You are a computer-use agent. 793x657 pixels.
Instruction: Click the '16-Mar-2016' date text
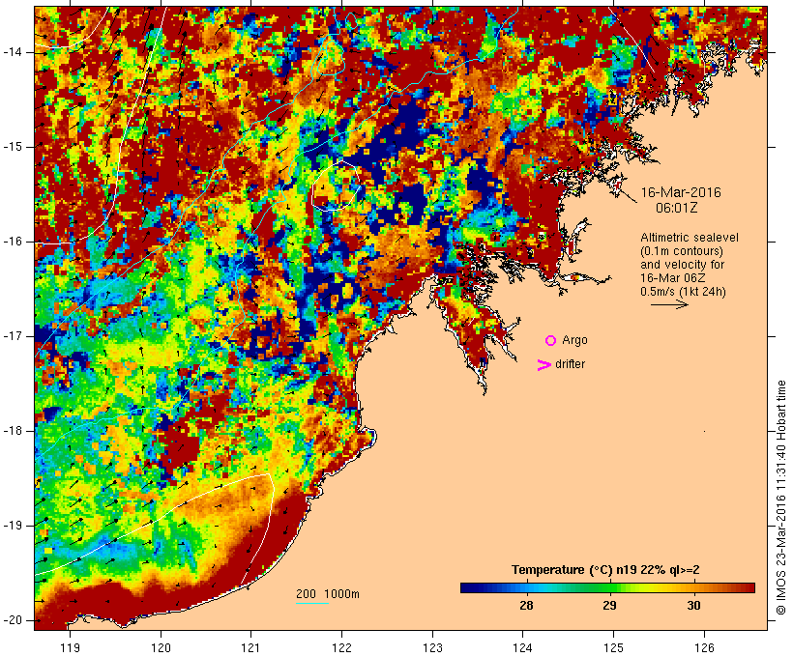[681, 192]
